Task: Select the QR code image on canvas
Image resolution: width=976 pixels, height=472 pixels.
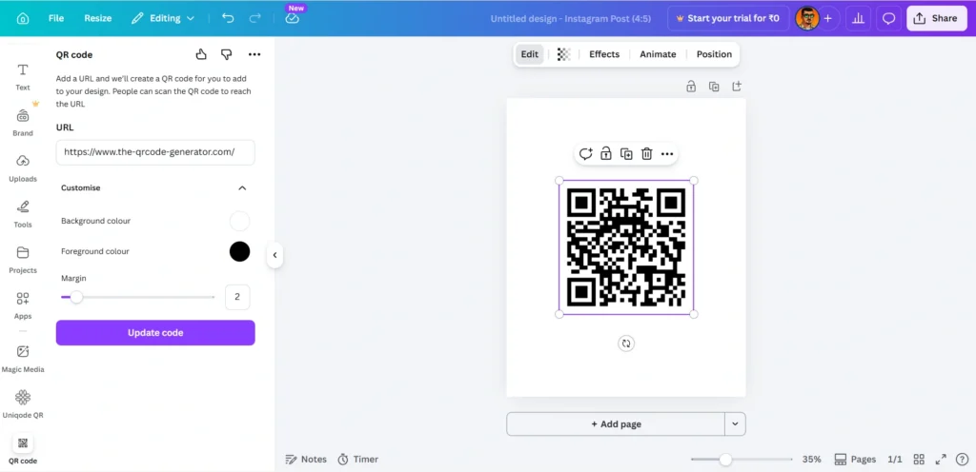Action: (626, 247)
